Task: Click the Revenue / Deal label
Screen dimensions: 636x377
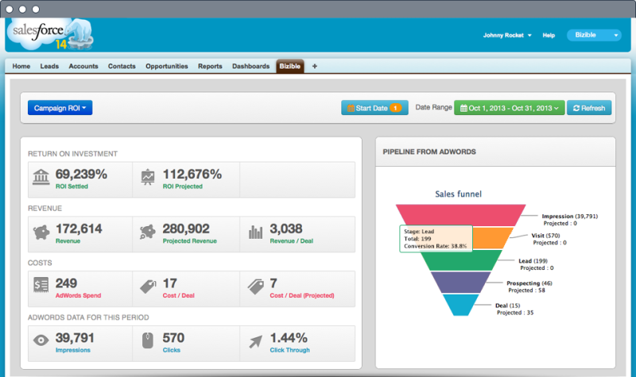Action: point(292,241)
